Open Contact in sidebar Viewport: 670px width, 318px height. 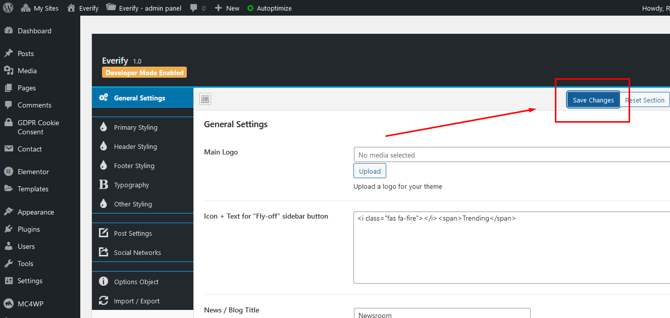click(30, 149)
